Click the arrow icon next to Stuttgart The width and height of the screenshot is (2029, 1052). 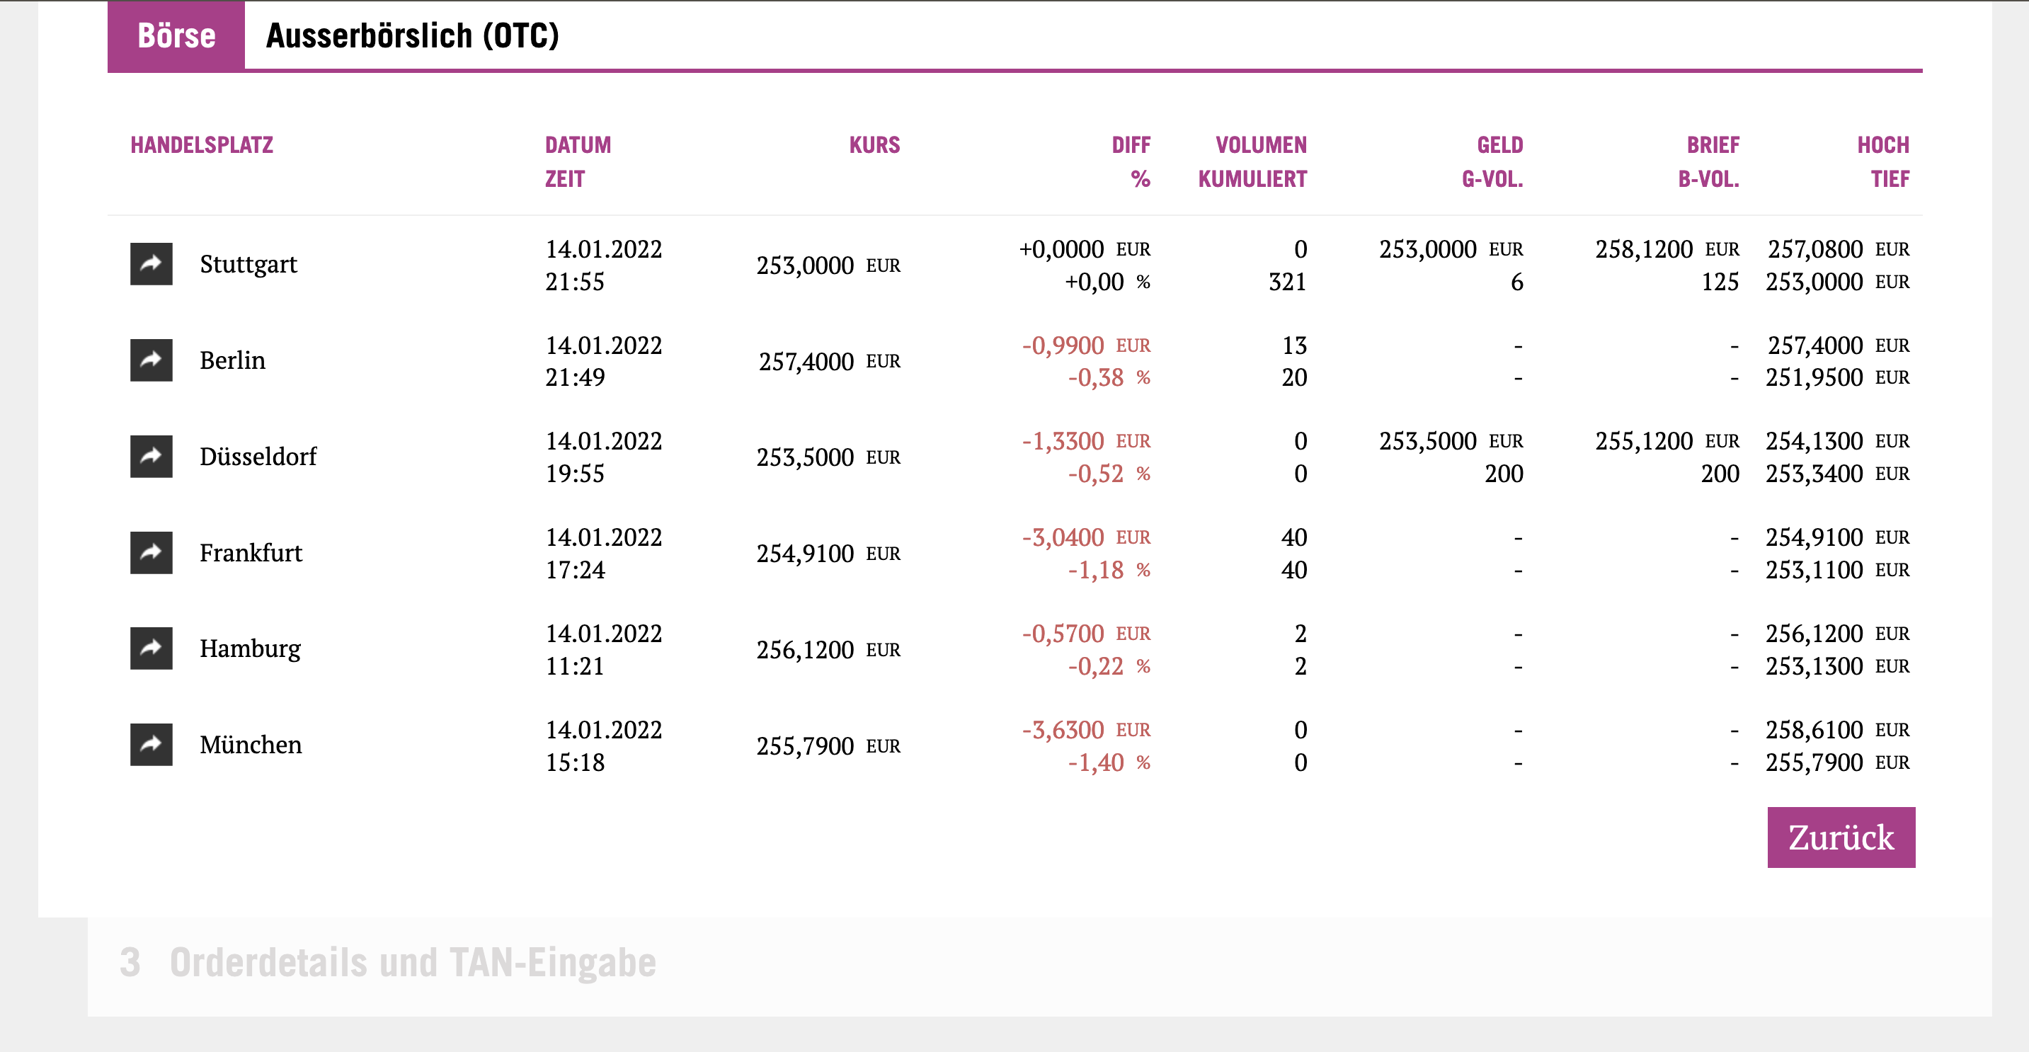click(x=152, y=264)
